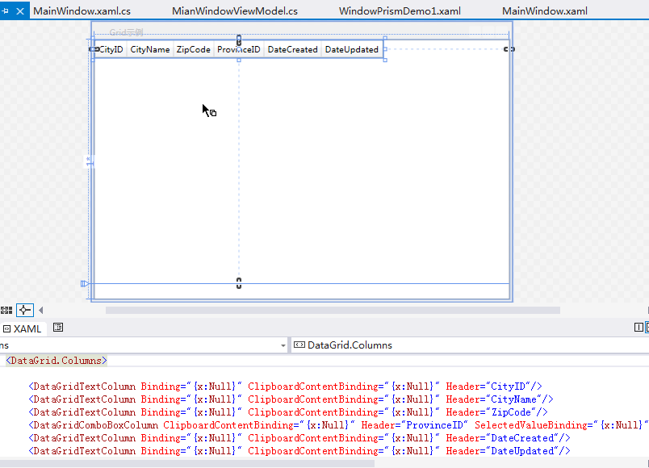Click the right margin anchor link on DataGrid

[509, 49]
